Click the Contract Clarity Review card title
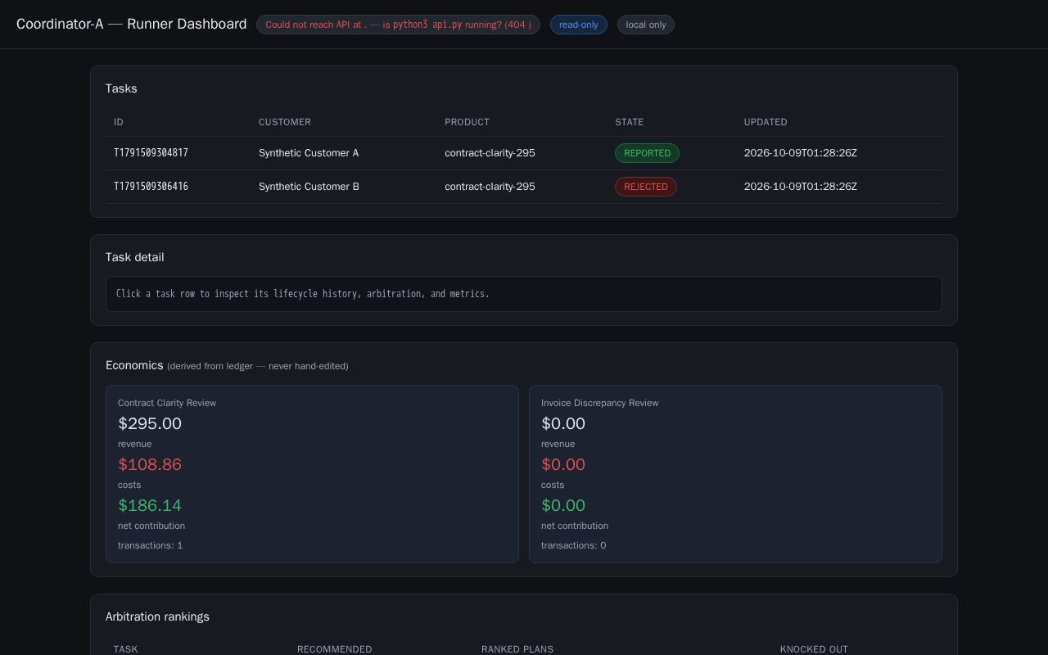1048x655 pixels. pos(167,403)
